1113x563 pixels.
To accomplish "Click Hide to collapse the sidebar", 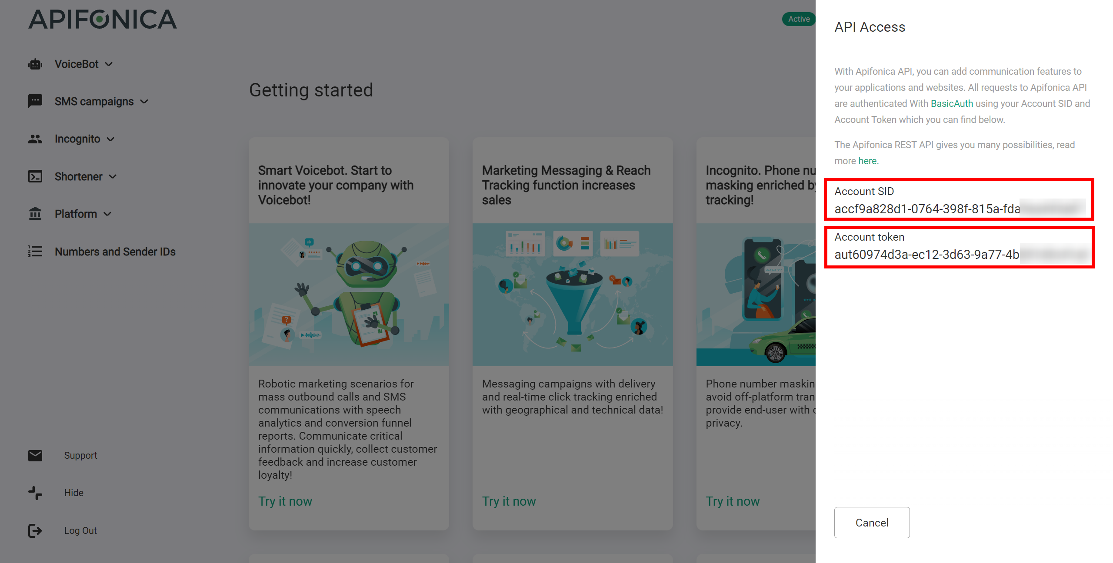I will pyautogui.click(x=74, y=493).
